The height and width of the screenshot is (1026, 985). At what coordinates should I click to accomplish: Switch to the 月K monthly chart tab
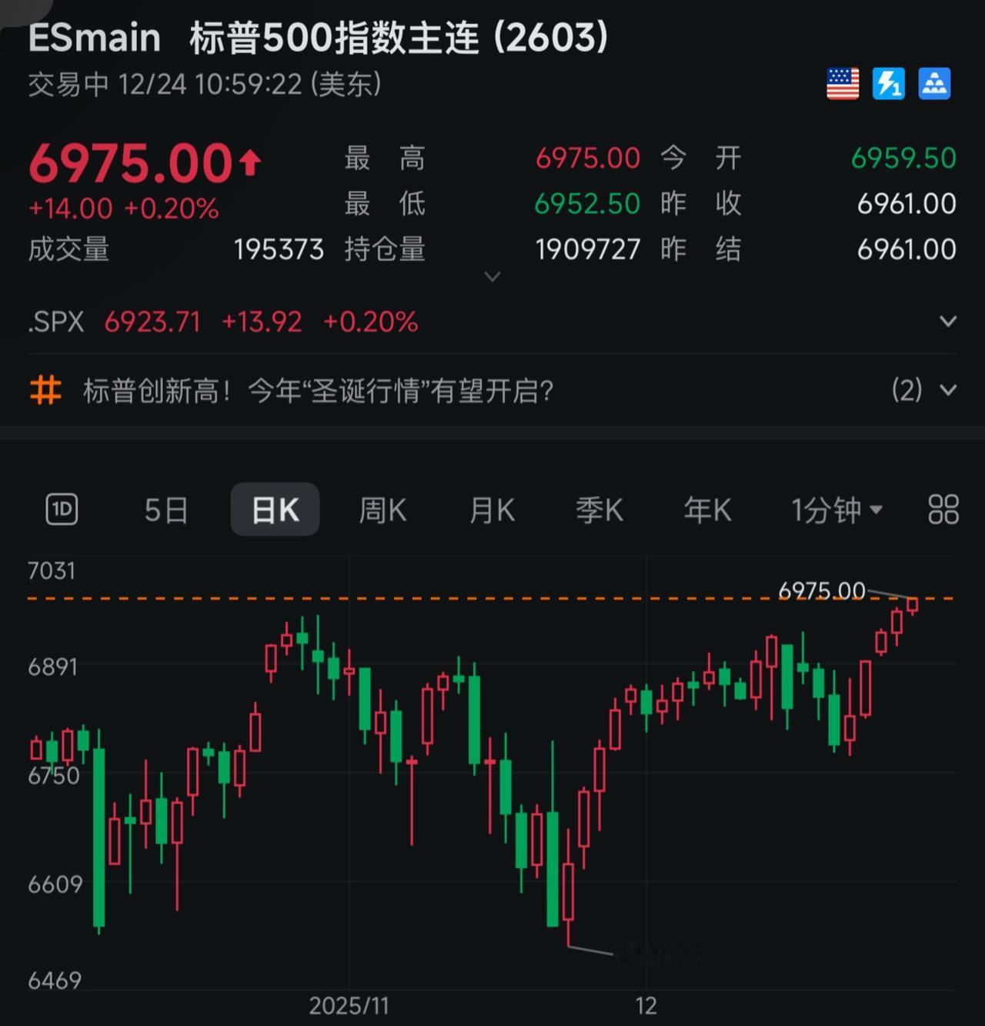click(491, 510)
